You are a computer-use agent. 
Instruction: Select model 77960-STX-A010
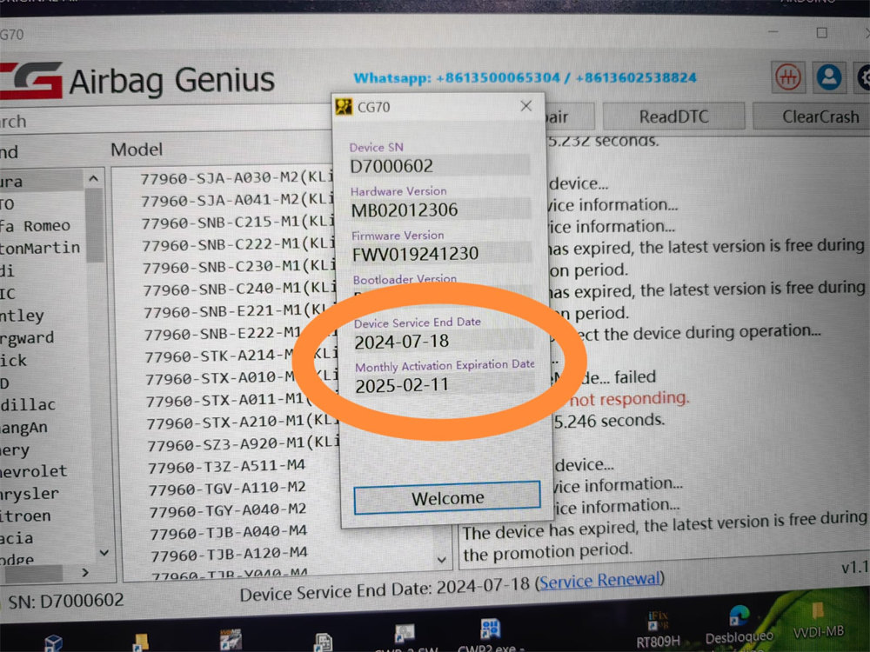pos(220,378)
